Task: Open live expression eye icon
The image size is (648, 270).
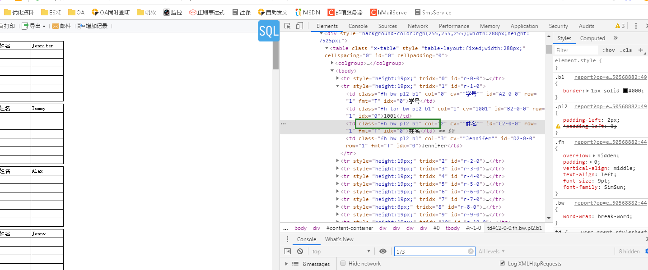Action: pos(383,251)
